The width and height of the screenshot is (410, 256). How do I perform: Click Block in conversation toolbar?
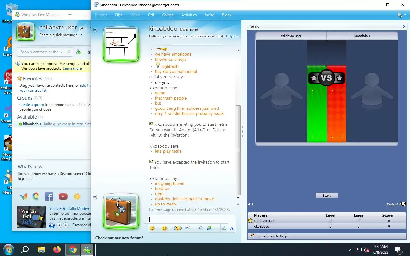226,15
